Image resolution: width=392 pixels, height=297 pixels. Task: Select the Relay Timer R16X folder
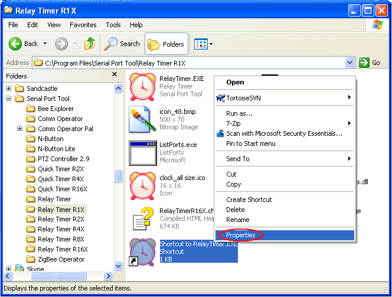click(63, 249)
